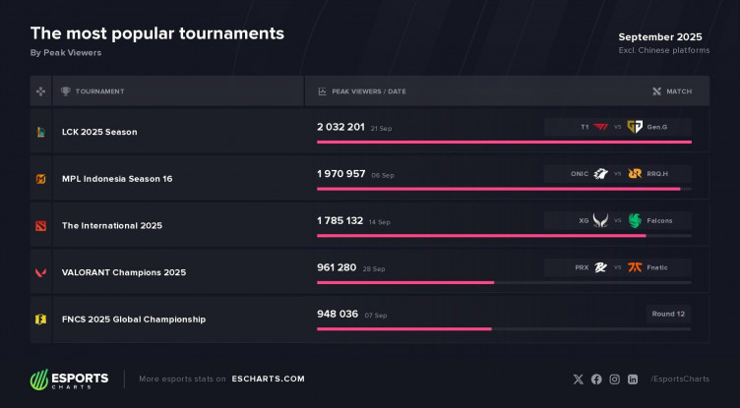Click the VALORANT game icon

[x=40, y=272]
